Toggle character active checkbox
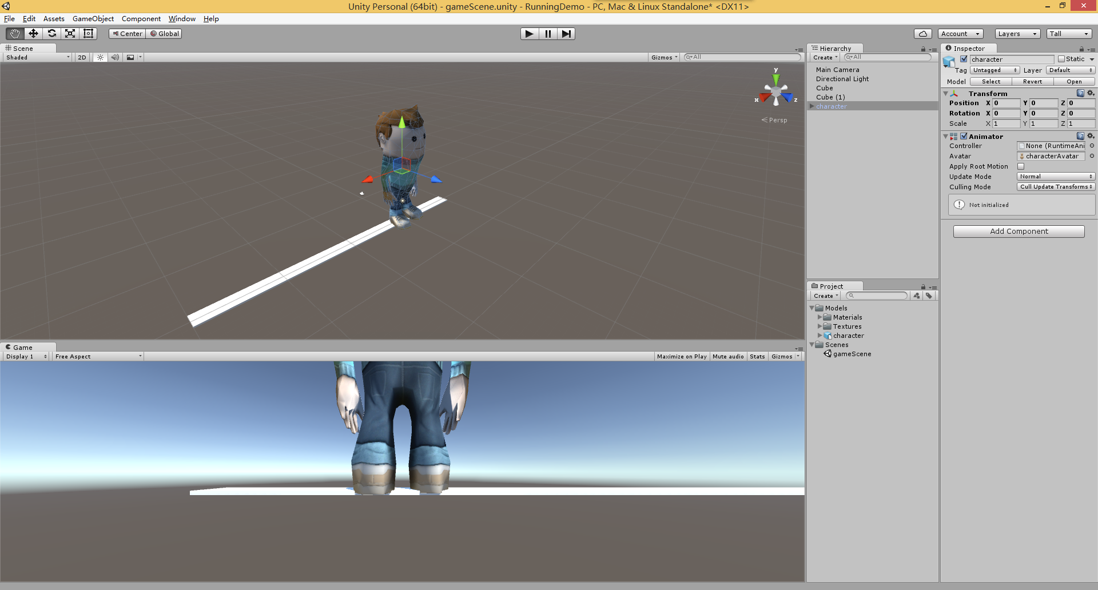The height and width of the screenshot is (590, 1098). click(964, 59)
